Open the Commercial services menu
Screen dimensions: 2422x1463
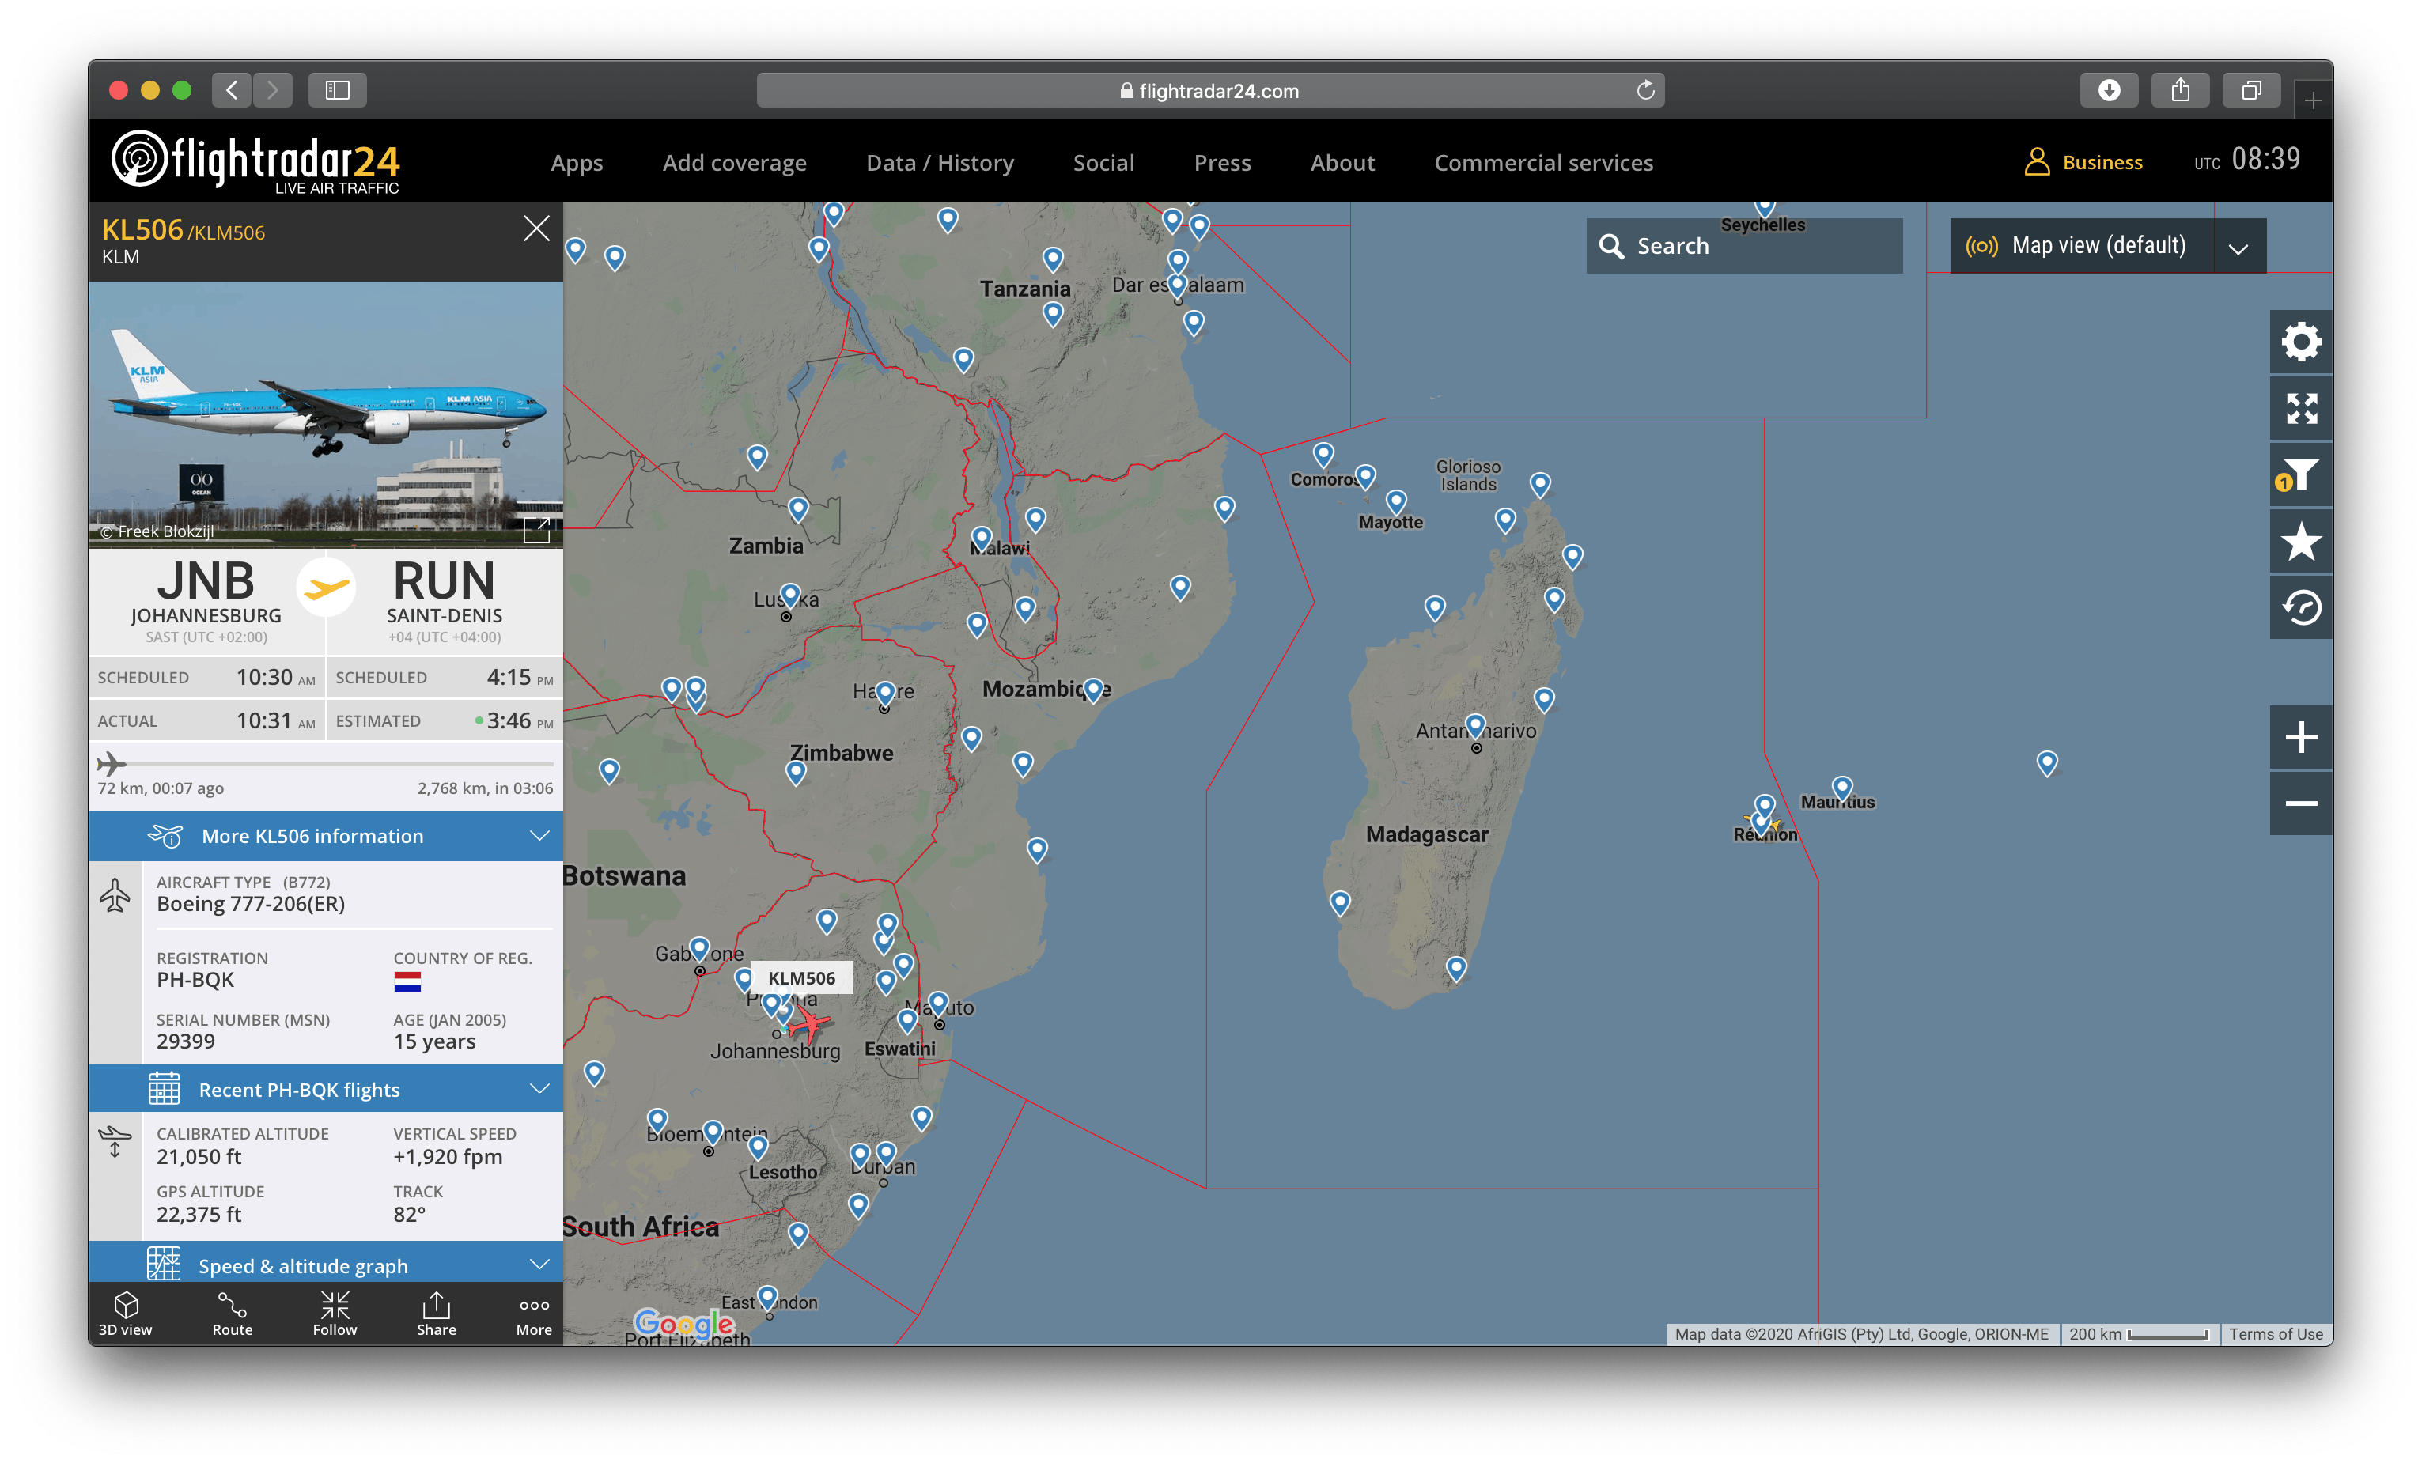(1542, 163)
